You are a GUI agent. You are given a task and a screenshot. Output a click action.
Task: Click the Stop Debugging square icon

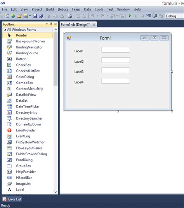(x=142, y=16)
